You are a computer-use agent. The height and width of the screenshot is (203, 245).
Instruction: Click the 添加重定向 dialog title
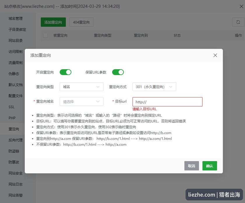point(40,55)
